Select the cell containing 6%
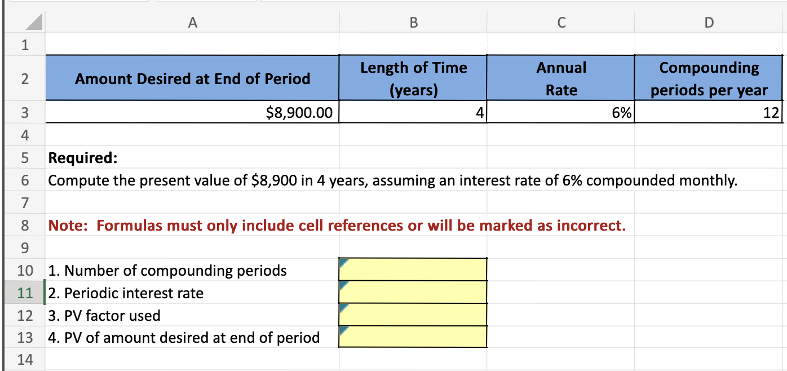Viewport: 787px width, 371px height. (x=561, y=112)
